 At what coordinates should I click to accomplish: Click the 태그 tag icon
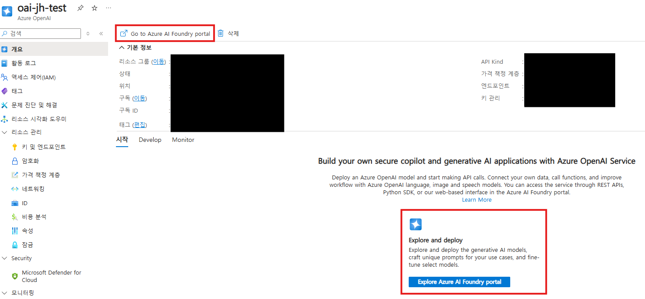4,91
